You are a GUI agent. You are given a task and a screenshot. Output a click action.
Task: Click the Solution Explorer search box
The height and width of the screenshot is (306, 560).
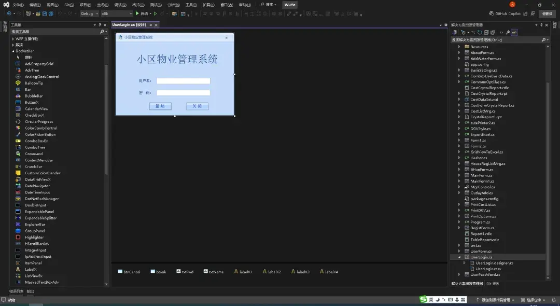(x=495, y=39)
